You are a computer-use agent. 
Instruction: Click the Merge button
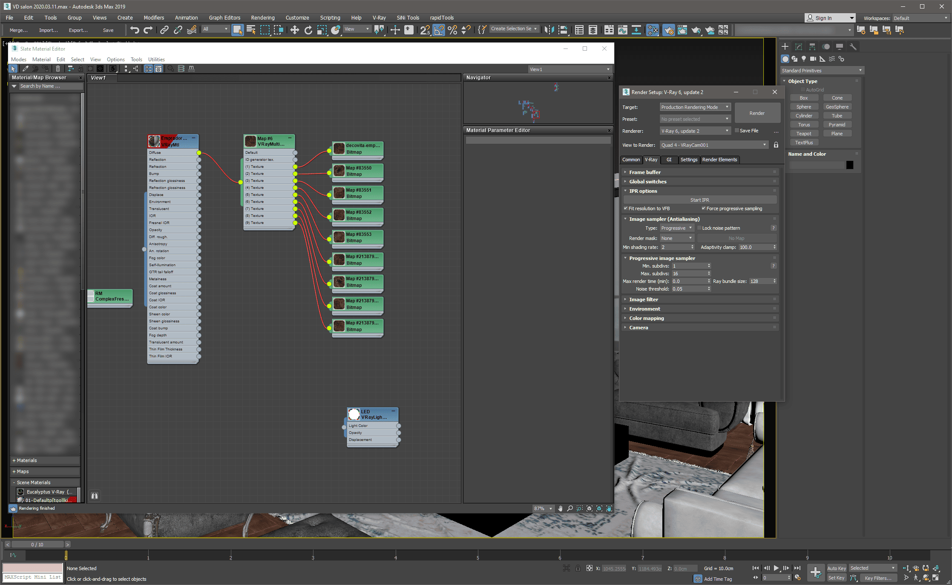18,30
